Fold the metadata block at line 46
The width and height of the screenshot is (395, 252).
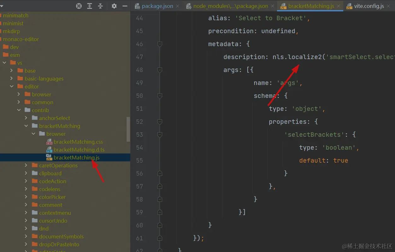160,44
